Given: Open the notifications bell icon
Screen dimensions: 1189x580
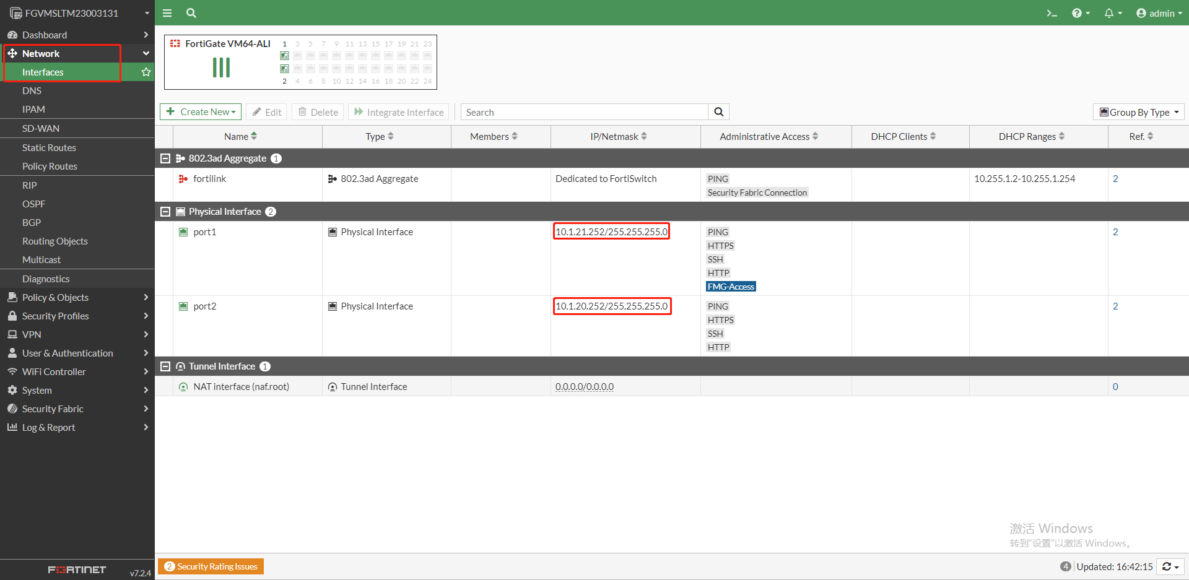Looking at the screenshot, I should point(1109,13).
